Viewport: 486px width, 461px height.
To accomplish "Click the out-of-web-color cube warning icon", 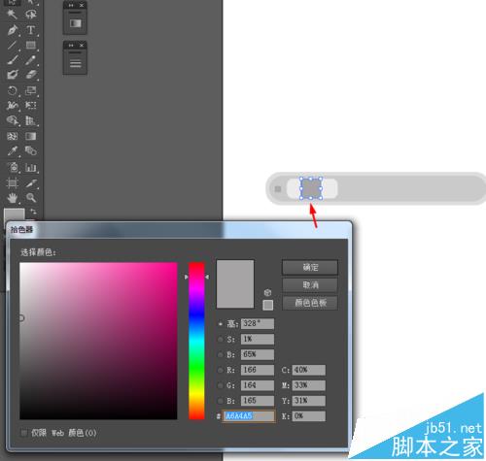I will (267, 292).
